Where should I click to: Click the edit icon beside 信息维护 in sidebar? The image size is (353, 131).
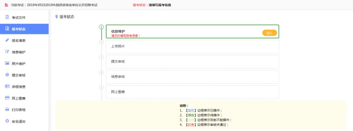[7, 52]
